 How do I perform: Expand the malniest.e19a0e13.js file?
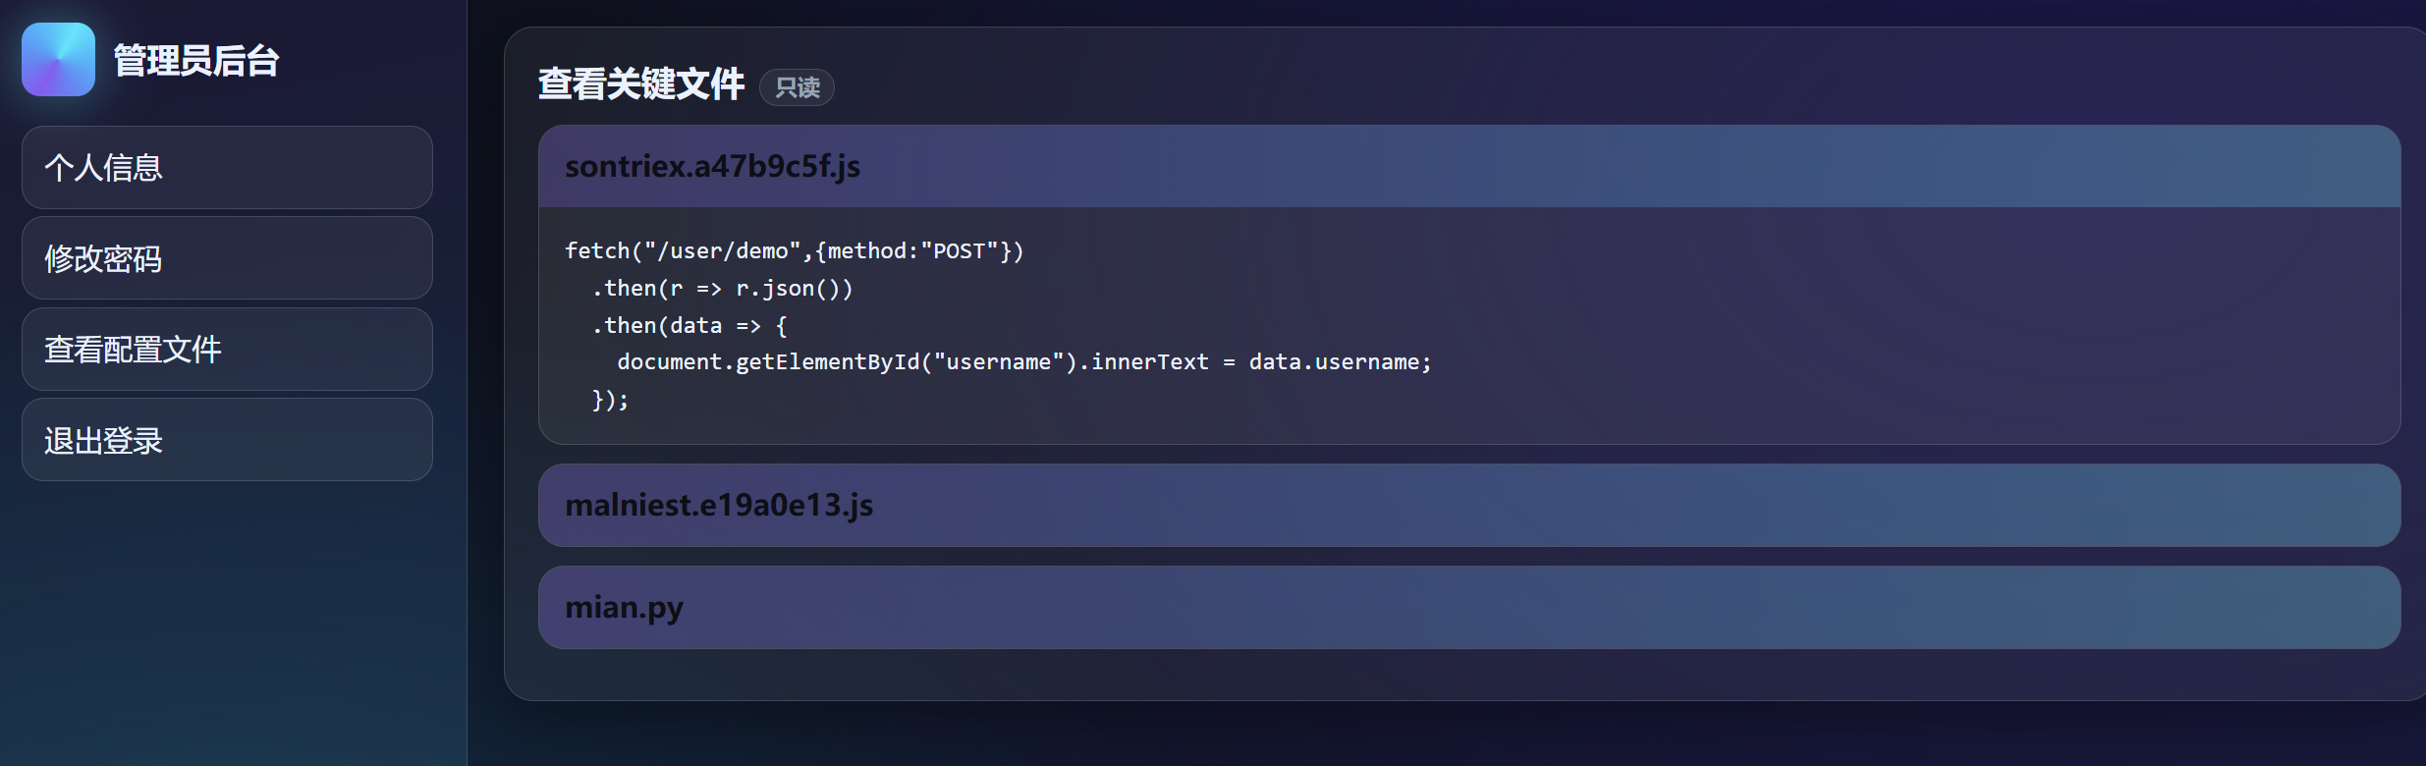pyautogui.click(x=1468, y=506)
